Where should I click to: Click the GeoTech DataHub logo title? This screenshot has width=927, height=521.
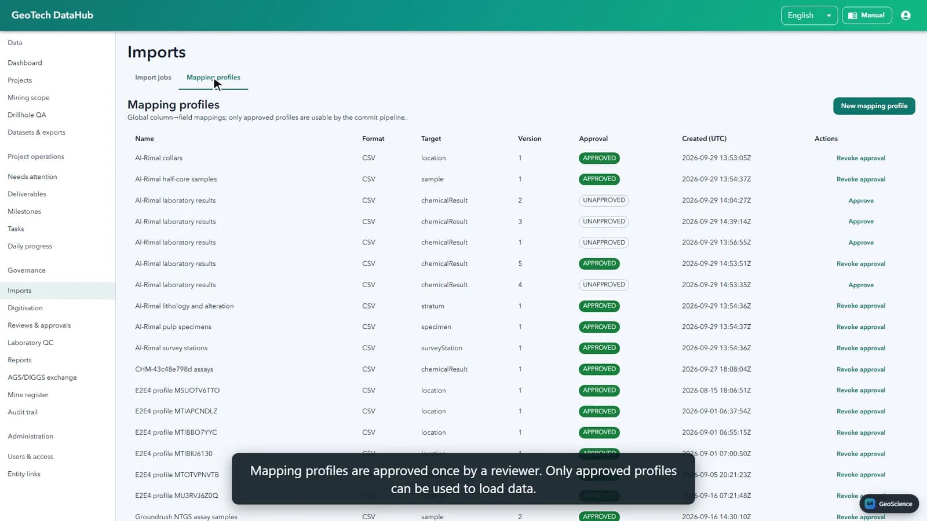click(x=52, y=16)
